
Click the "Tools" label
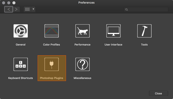(x=144, y=44)
